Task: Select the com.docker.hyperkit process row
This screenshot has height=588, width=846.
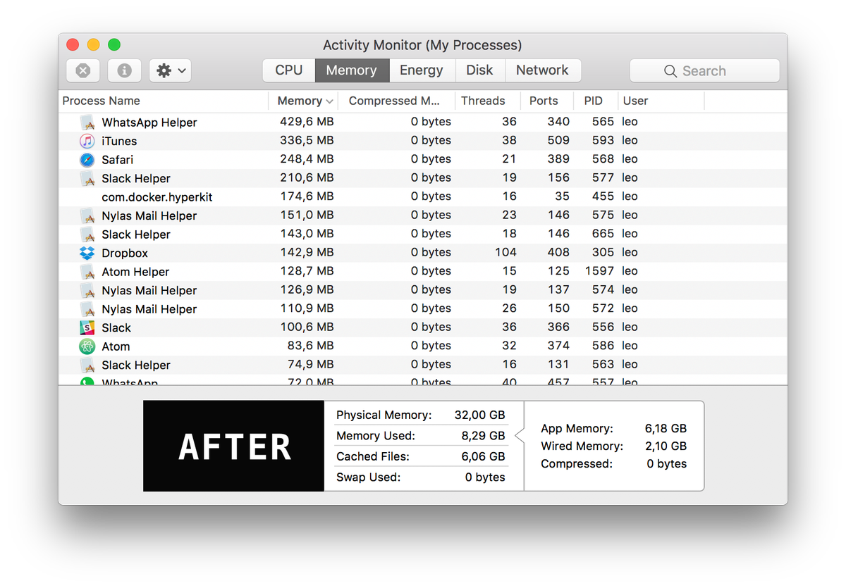Action: (x=423, y=196)
